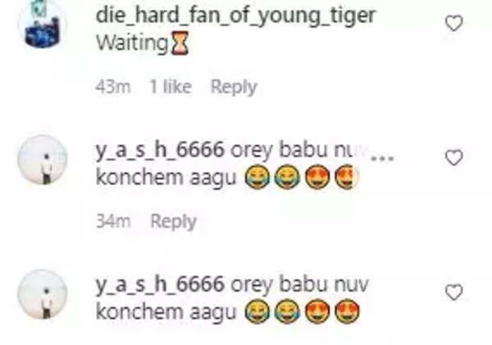Open avatar of the bottom y_a_s_h_6666 comment

click(x=42, y=294)
